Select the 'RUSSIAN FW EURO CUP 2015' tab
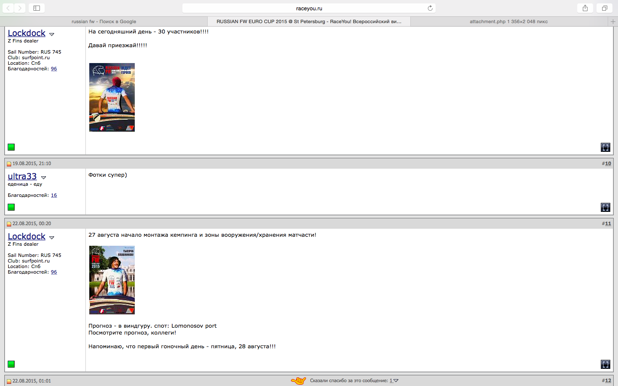Image resolution: width=618 pixels, height=386 pixels. (x=309, y=21)
